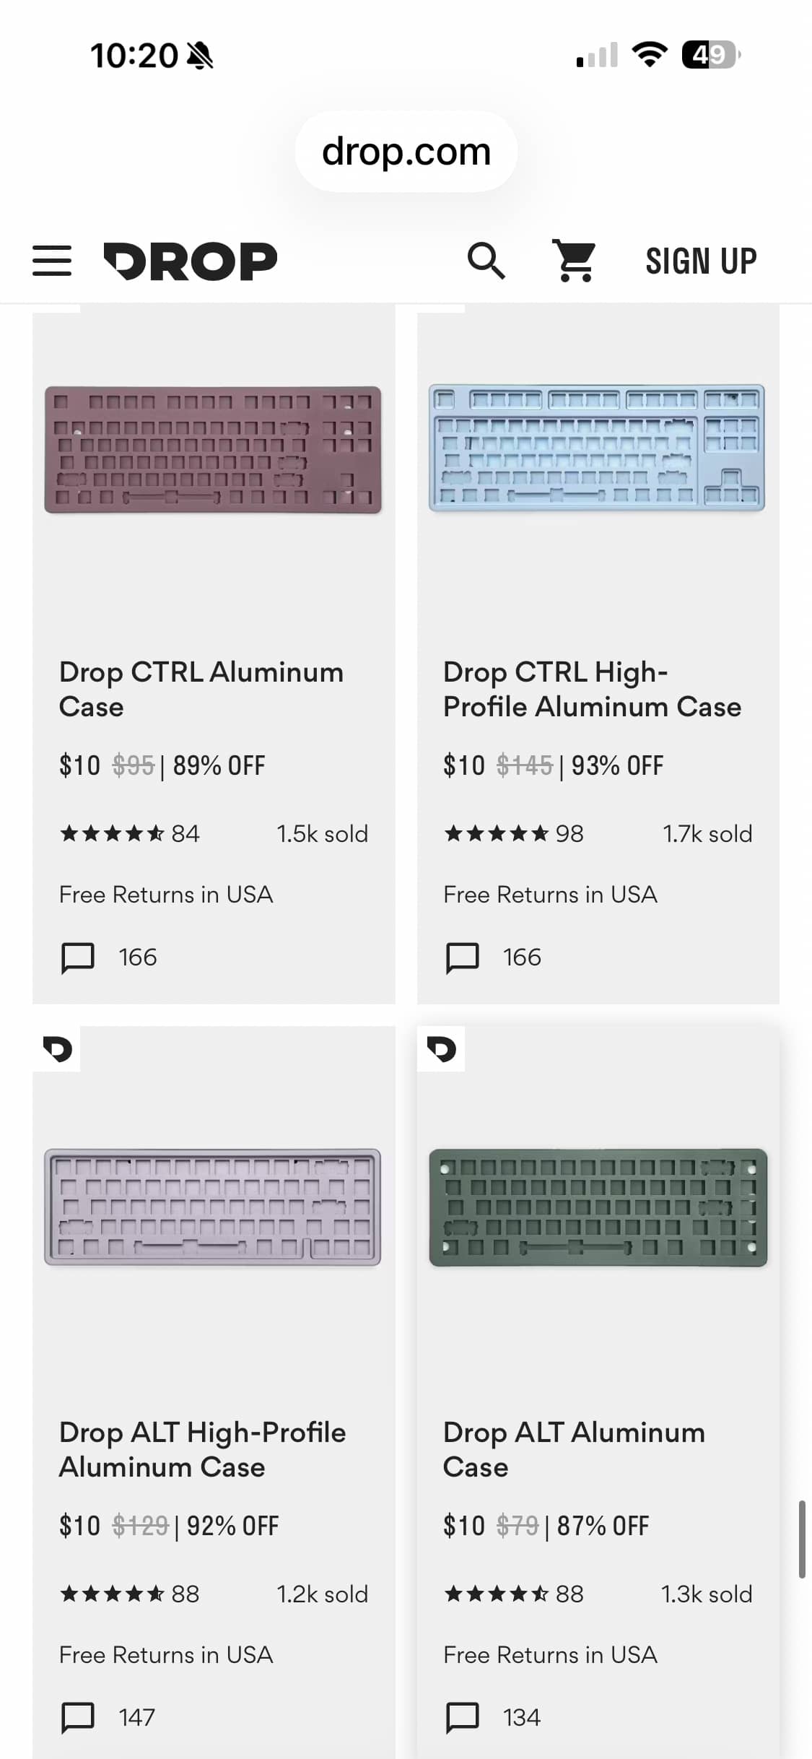Open comments icon on CTRL High-Profile Case
The width and height of the screenshot is (812, 1759).
coord(463,957)
